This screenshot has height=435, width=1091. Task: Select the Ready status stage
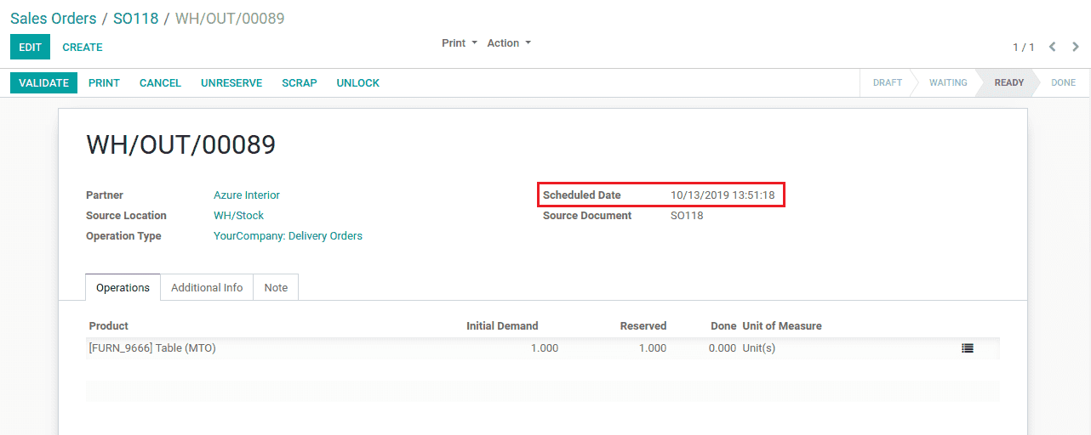pyautogui.click(x=1008, y=82)
